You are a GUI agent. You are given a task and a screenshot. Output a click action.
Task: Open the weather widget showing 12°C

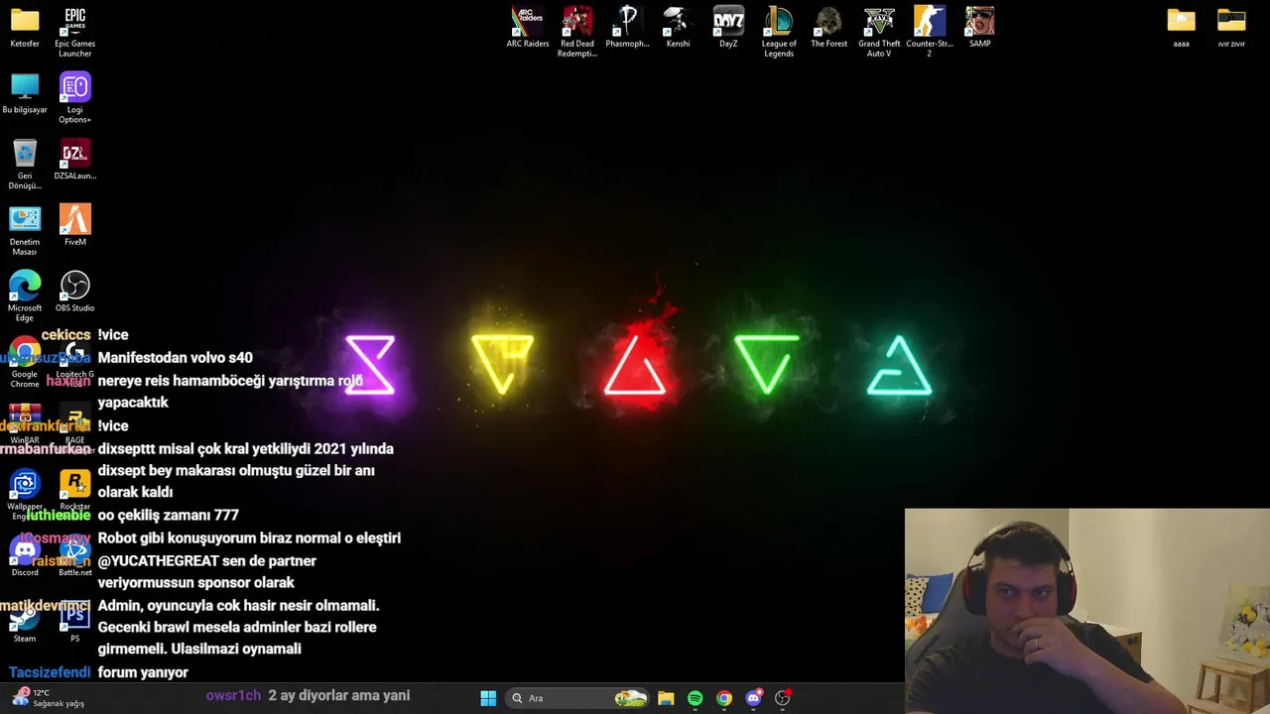48,698
